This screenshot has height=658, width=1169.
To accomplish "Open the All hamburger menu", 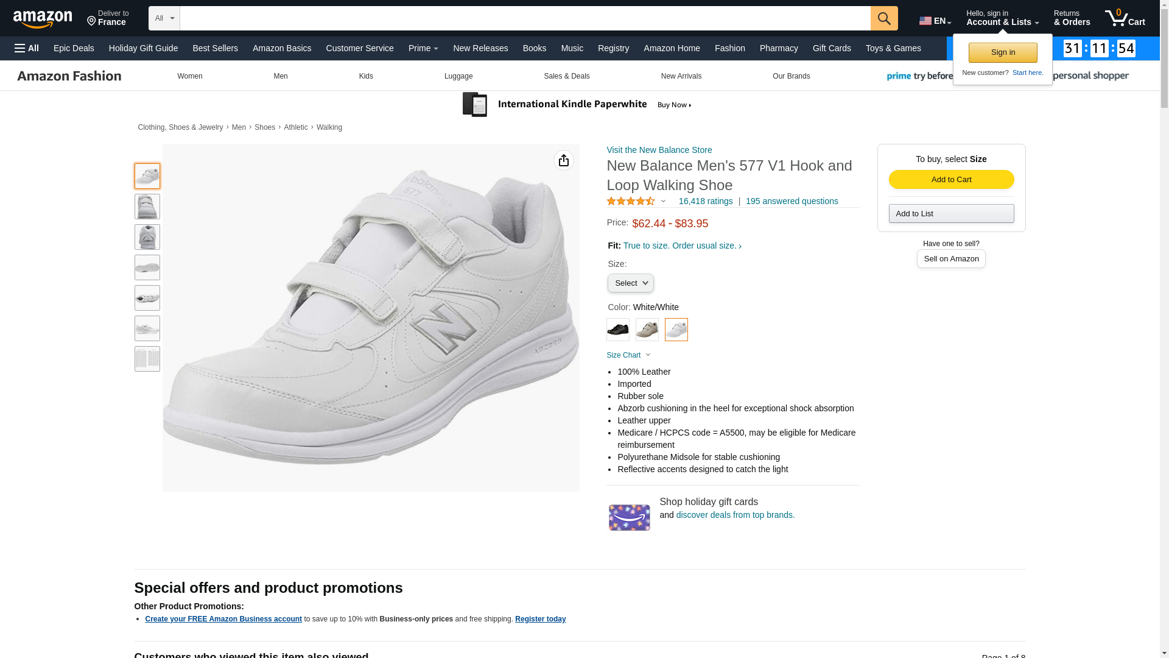I will pyautogui.click(x=27, y=48).
